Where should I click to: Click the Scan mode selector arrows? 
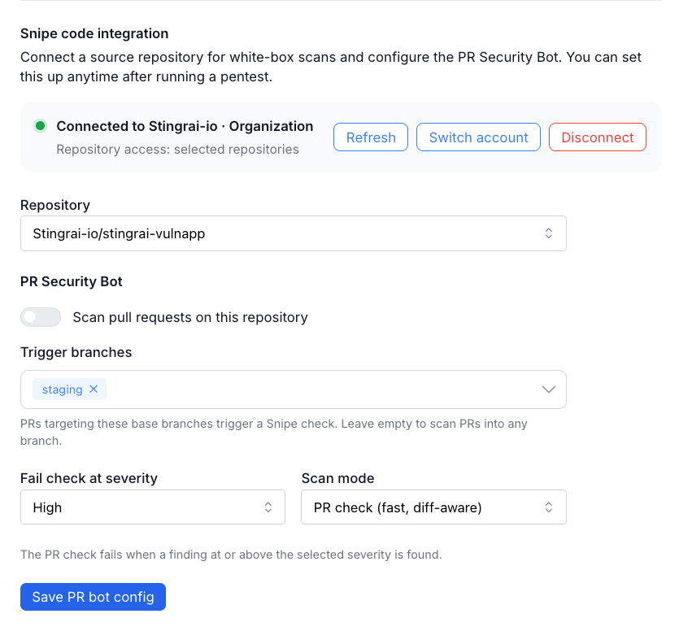(x=548, y=507)
